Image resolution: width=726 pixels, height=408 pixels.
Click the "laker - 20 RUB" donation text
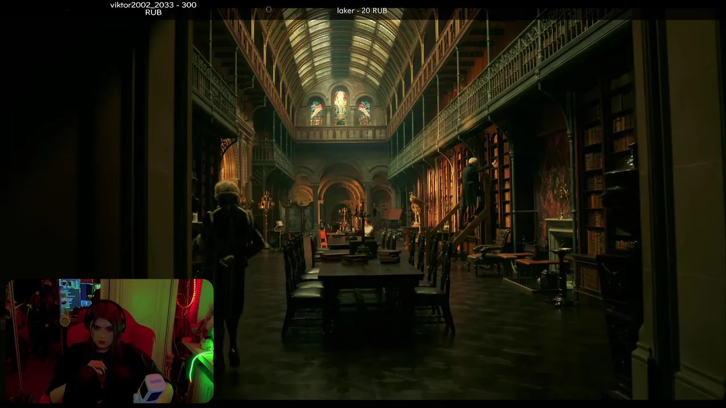coord(362,11)
